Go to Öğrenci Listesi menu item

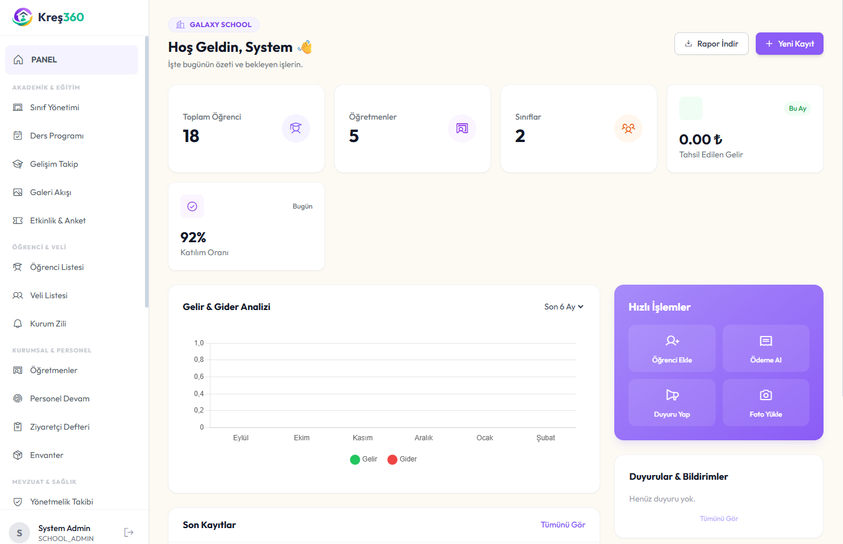[57, 267]
